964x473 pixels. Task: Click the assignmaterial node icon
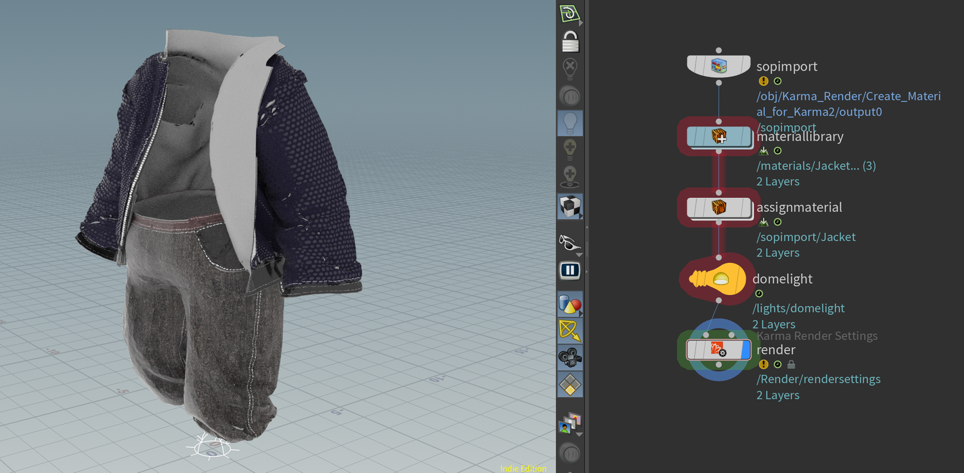click(x=719, y=208)
